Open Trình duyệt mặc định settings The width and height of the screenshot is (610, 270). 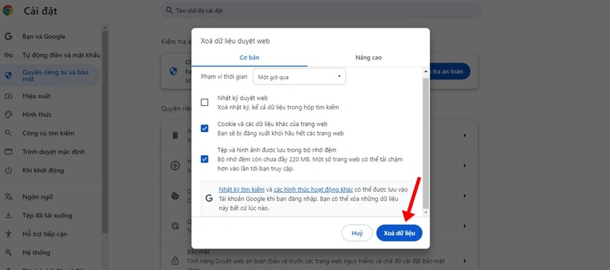pyautogui.click(x=53, y=152)
